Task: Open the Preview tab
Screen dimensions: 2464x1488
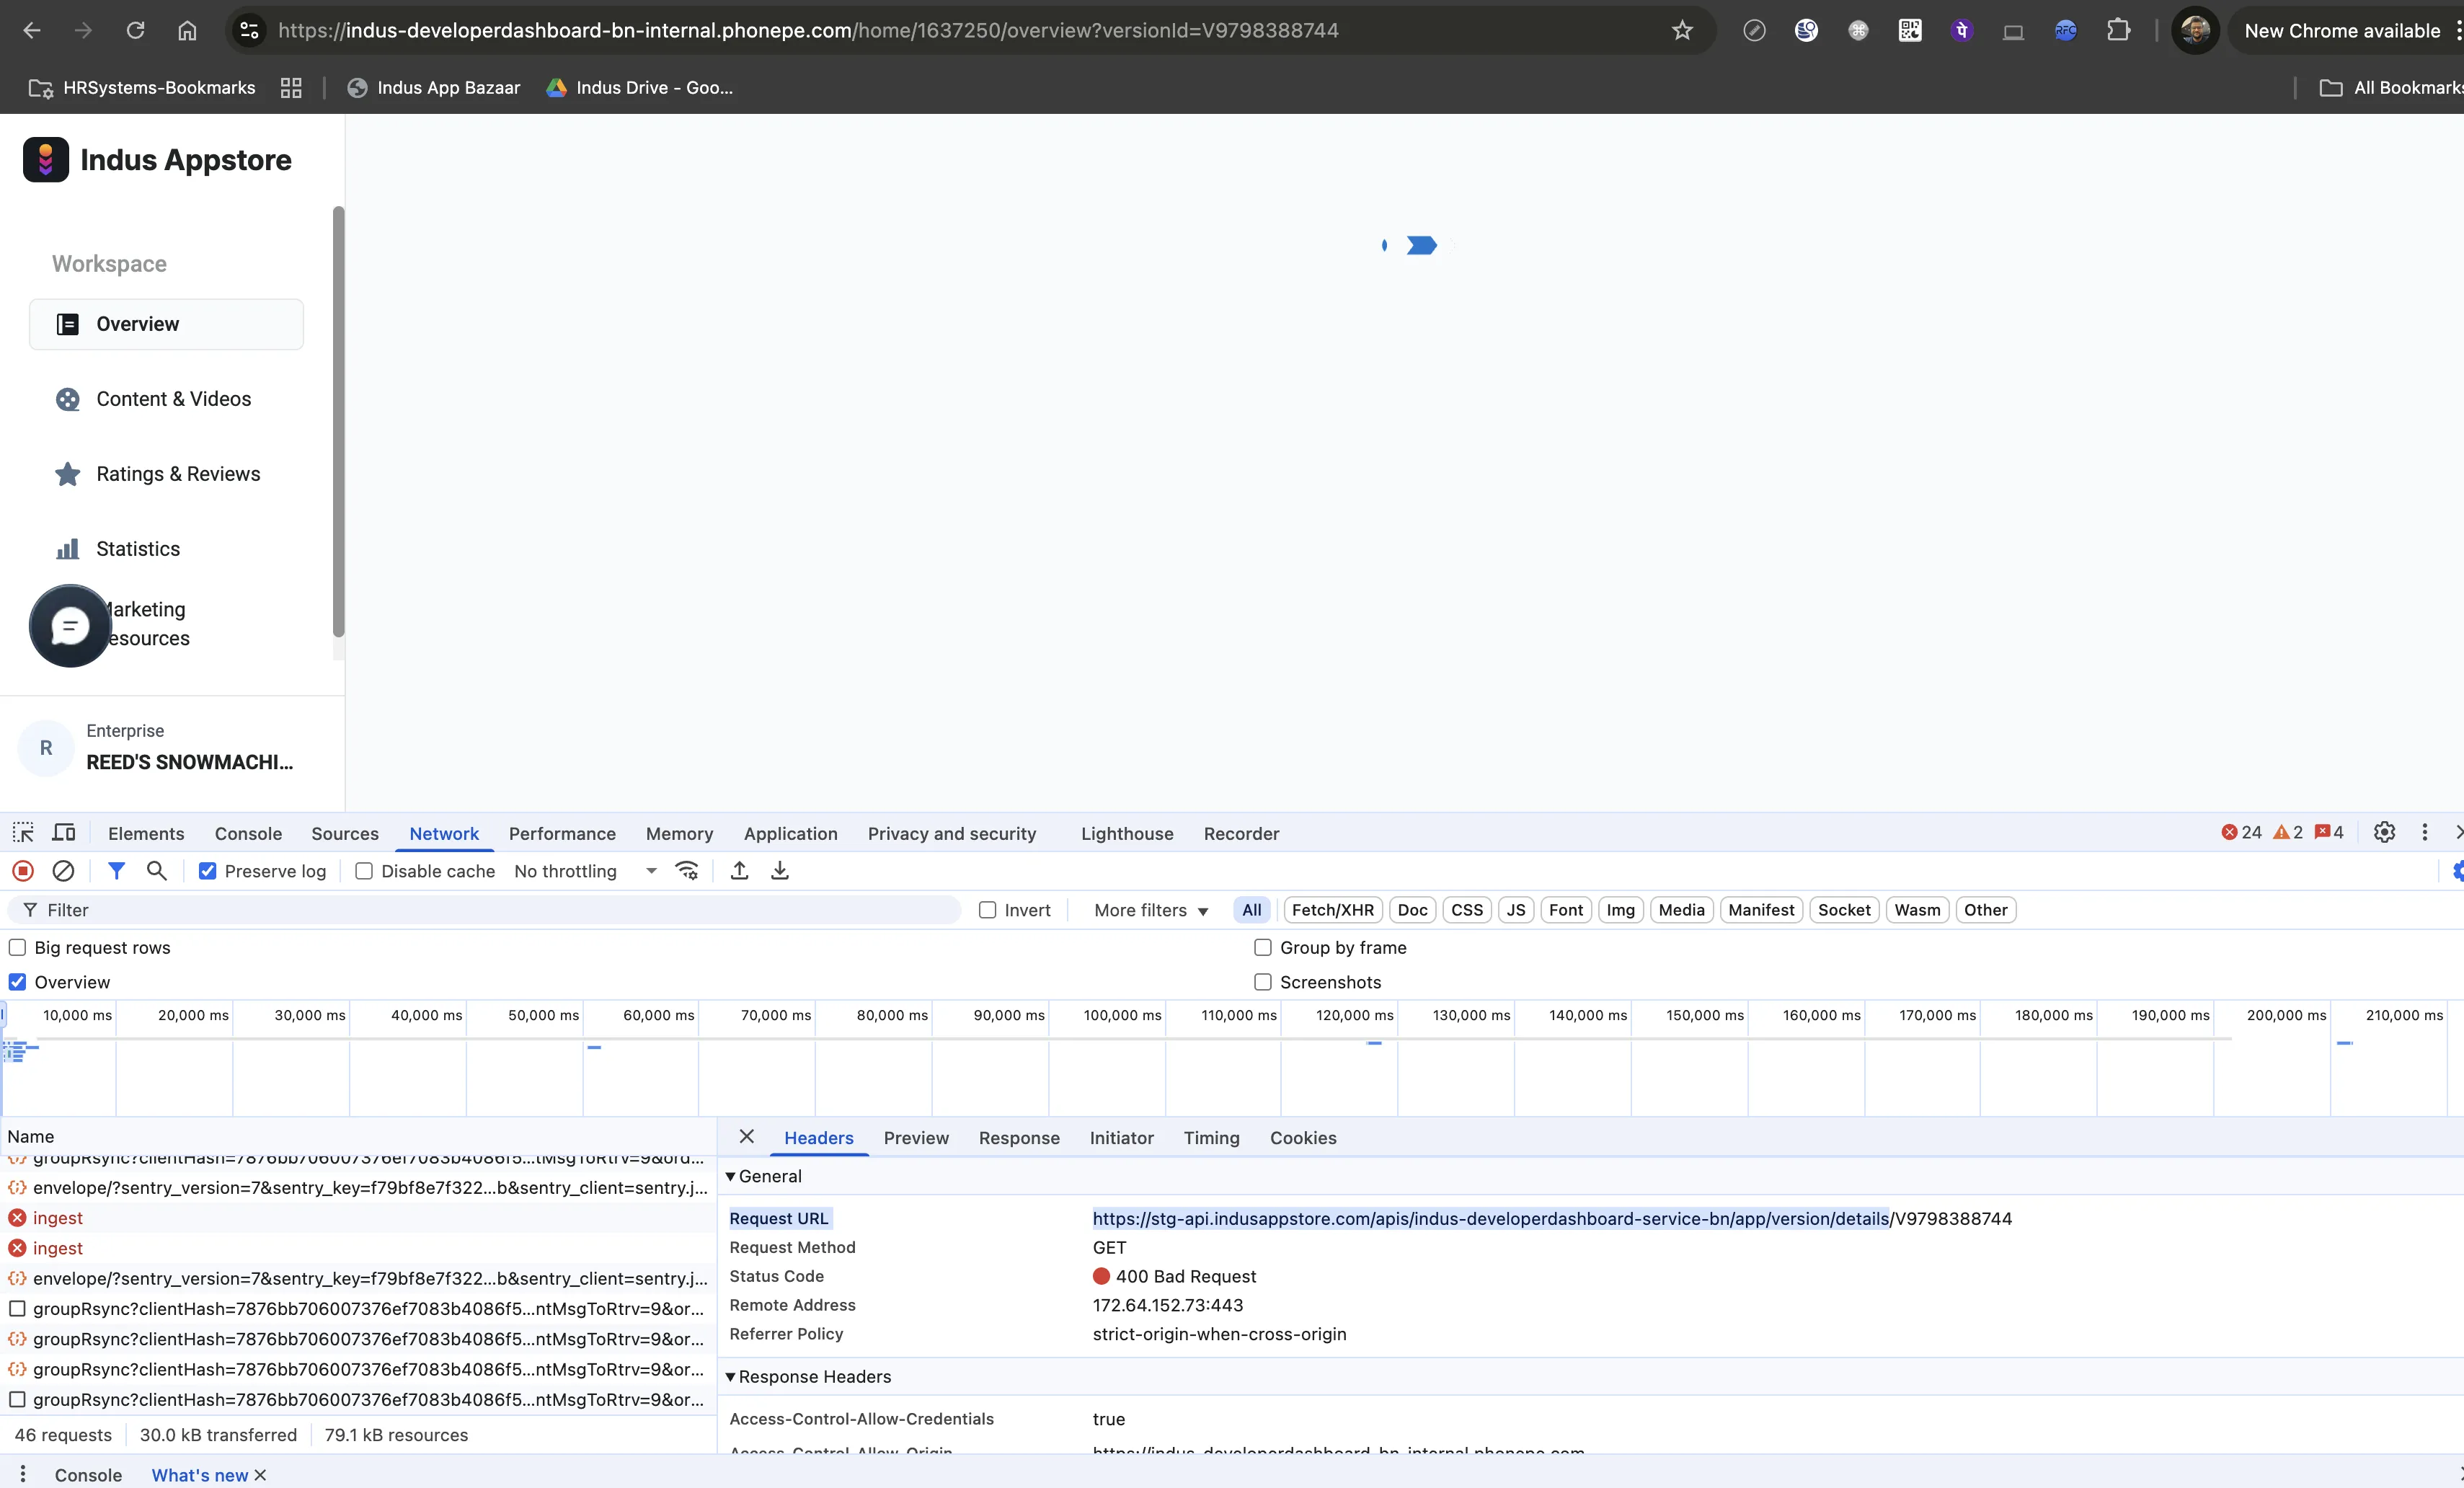Action: (916, 1138)
